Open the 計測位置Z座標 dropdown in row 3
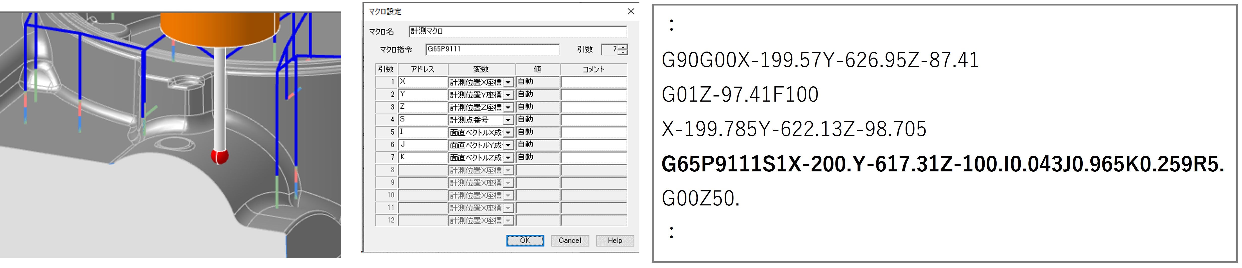1242x268 pixels. point(508,108)
